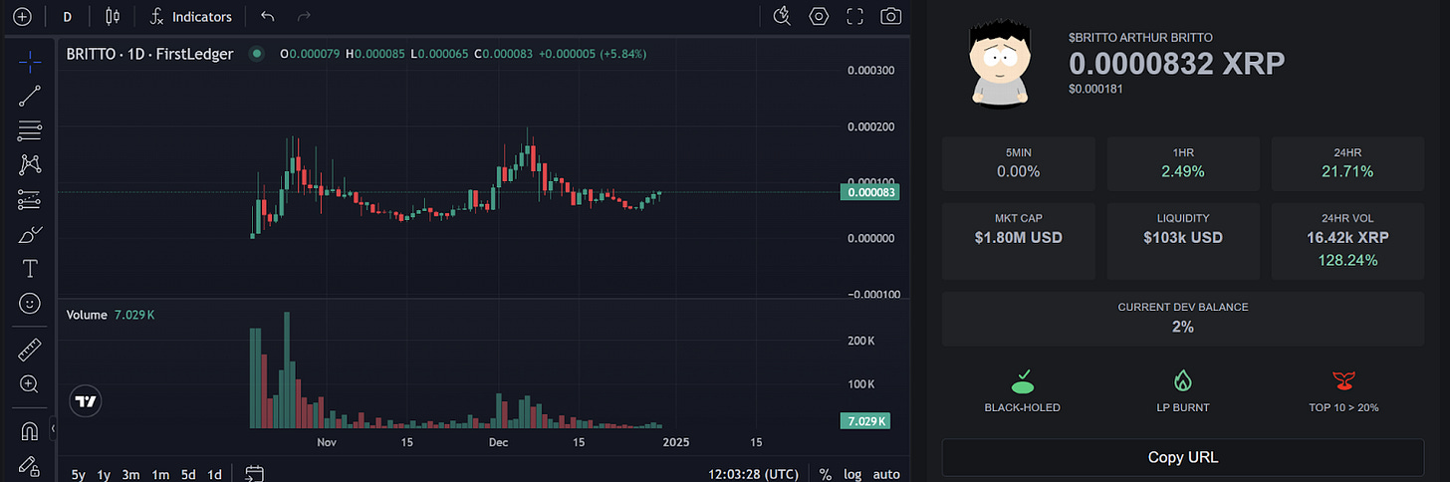Open the emoji and icons tool
This screenshot has height=482, width=1450.
[x=30, y=303]
